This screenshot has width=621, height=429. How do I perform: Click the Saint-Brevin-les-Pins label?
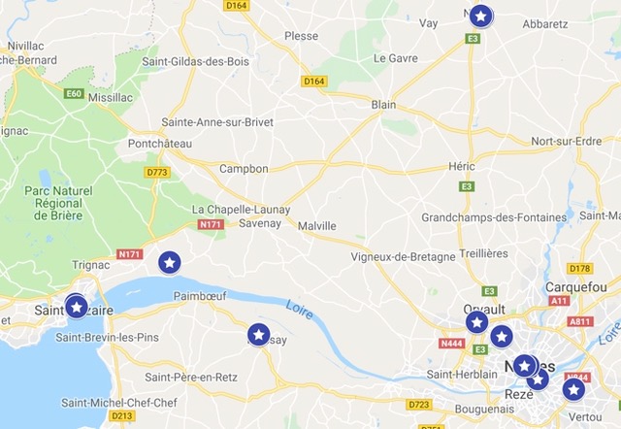[107, 338]
